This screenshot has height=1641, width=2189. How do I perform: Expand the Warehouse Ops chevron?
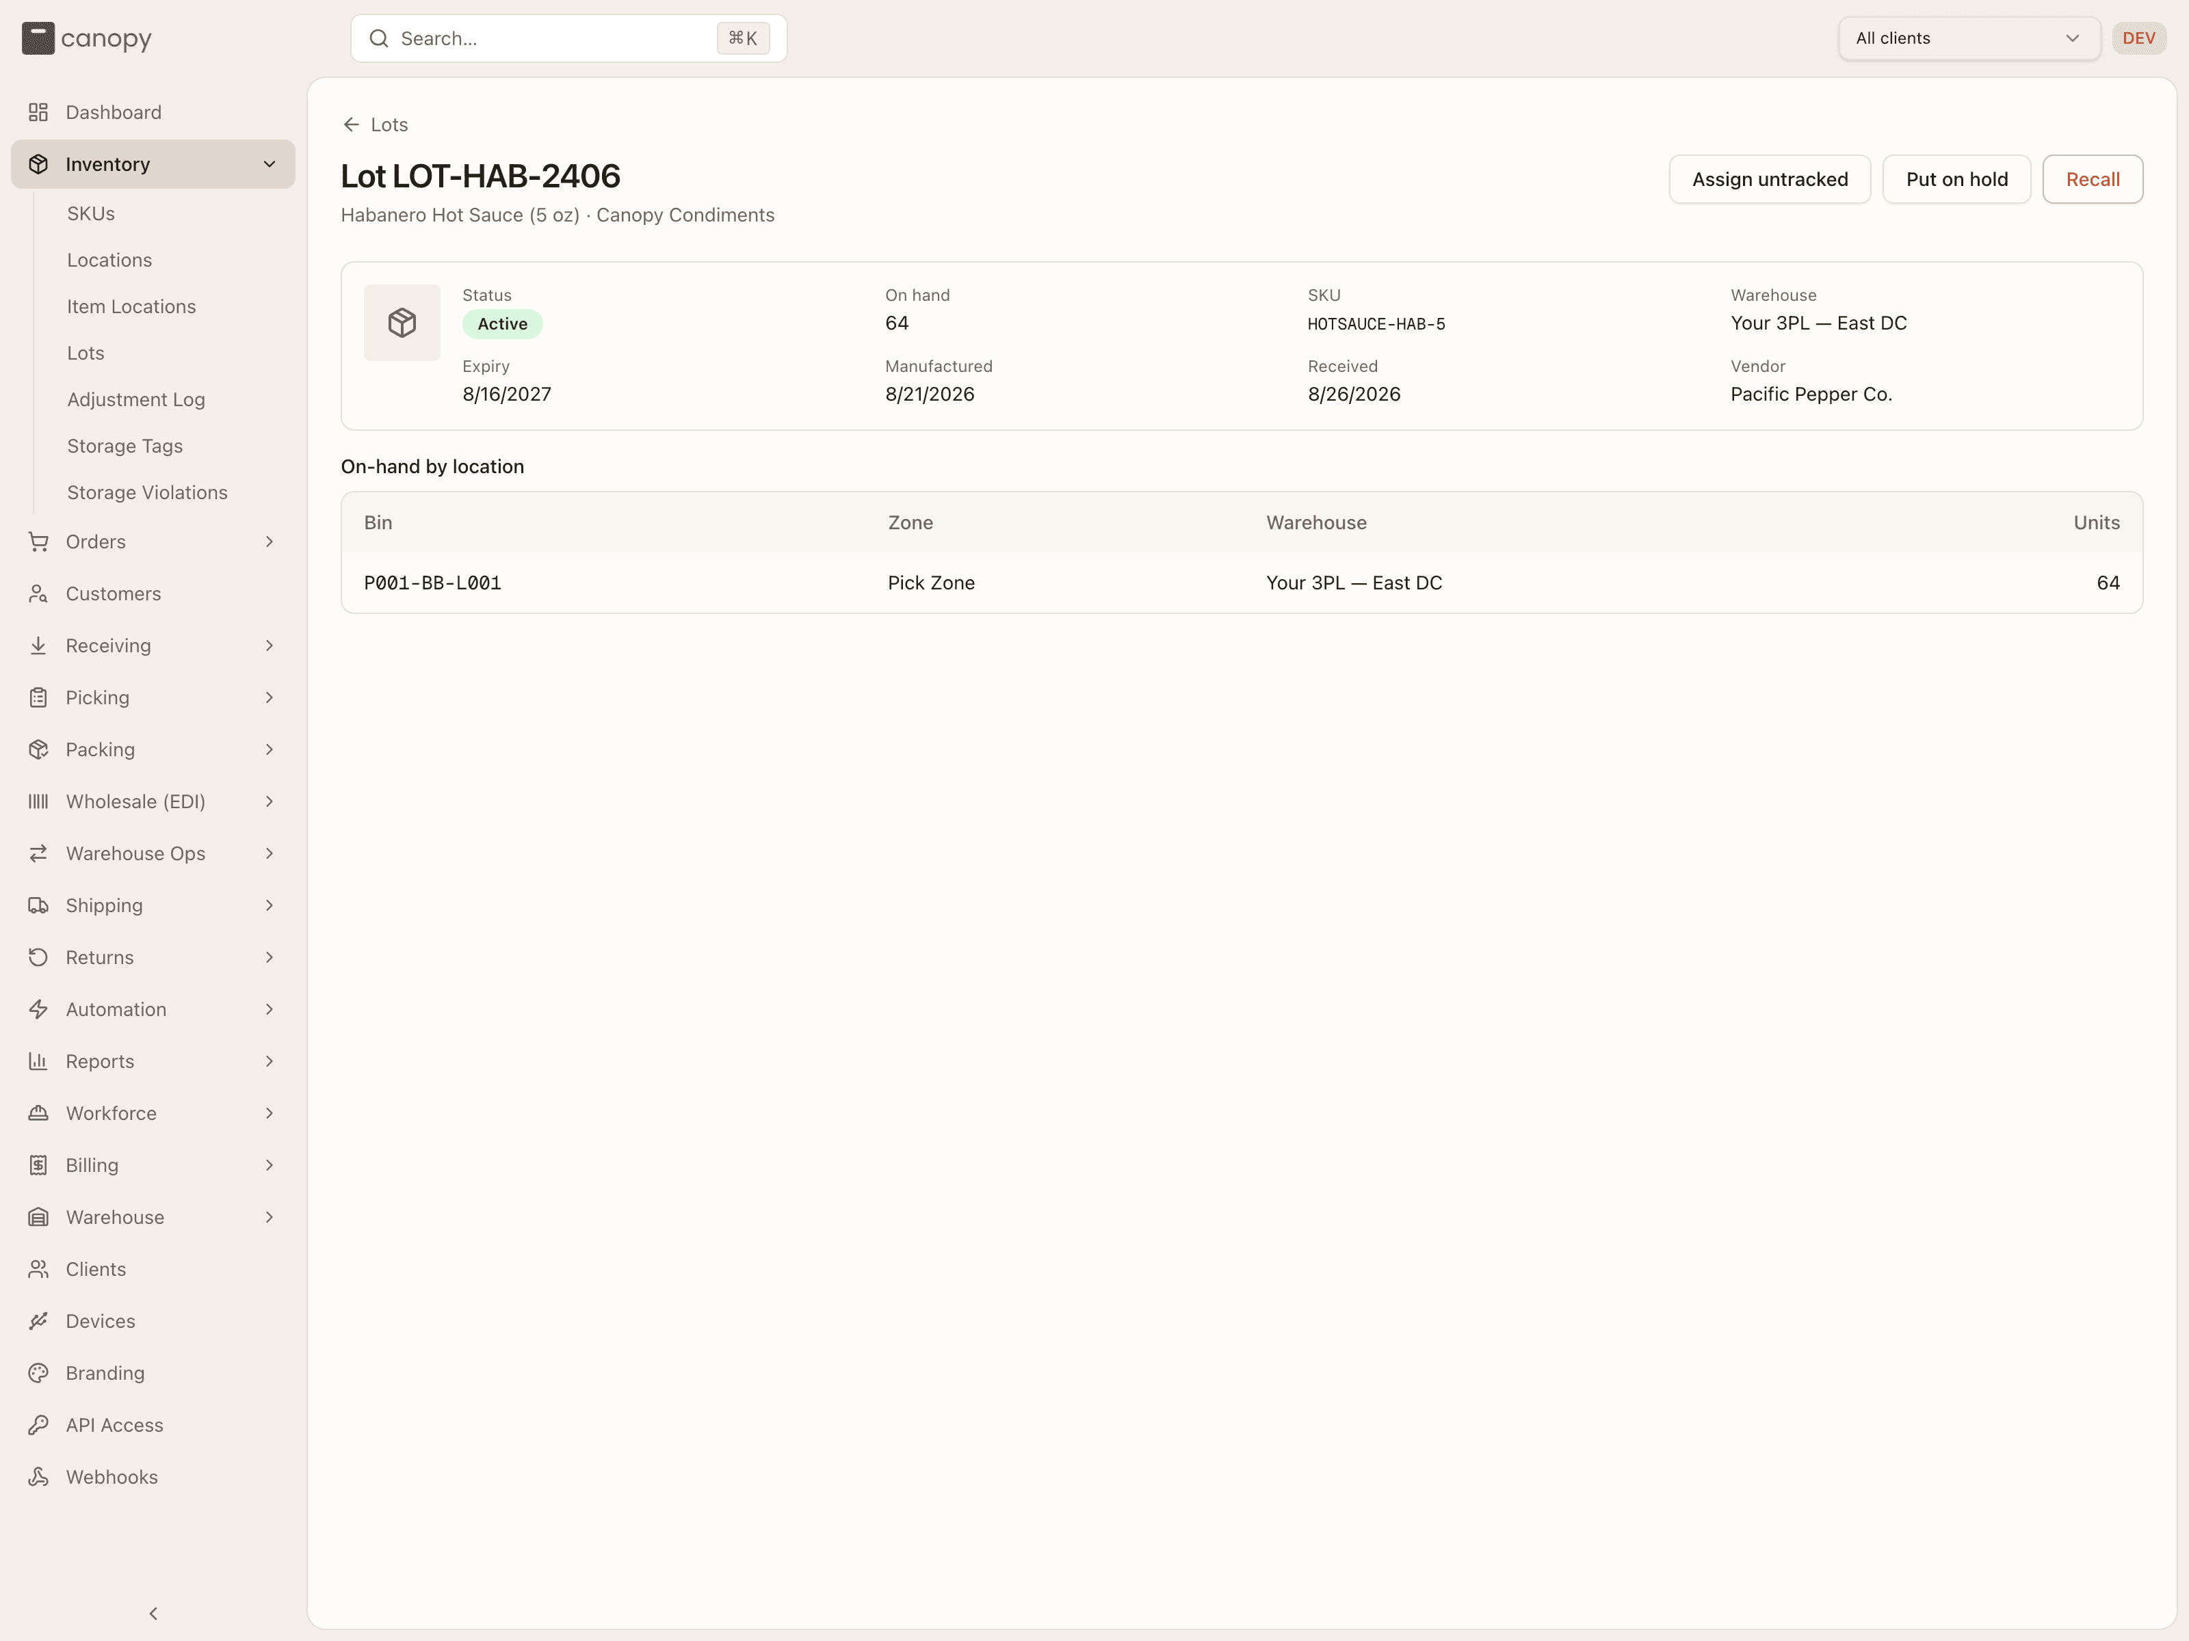click(269, 853)
